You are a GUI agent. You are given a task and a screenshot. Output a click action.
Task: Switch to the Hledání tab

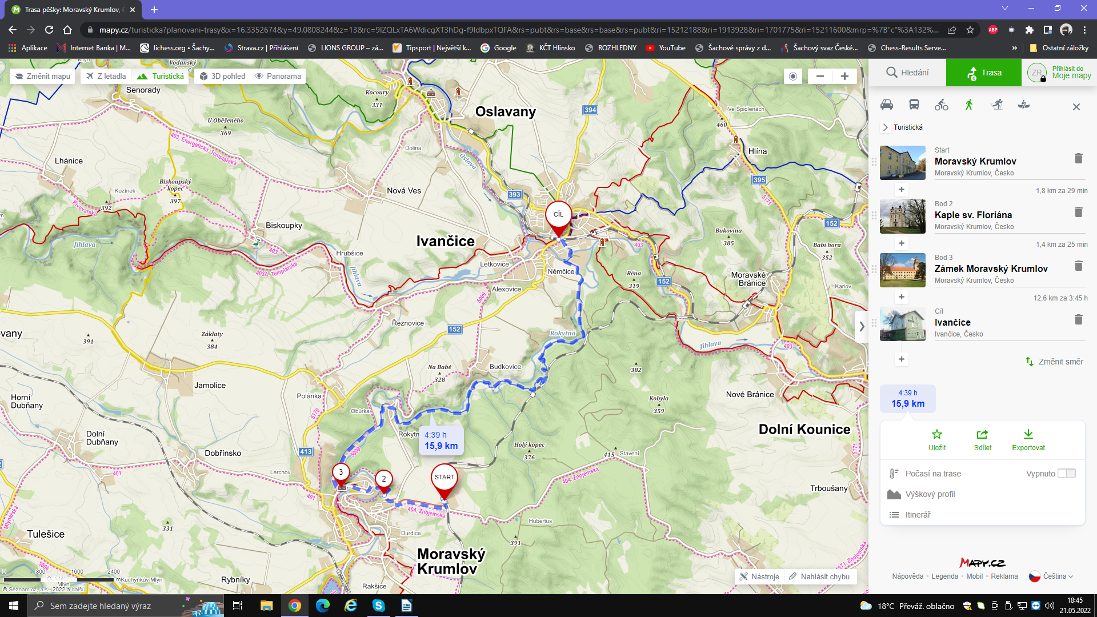click(907, 73)
